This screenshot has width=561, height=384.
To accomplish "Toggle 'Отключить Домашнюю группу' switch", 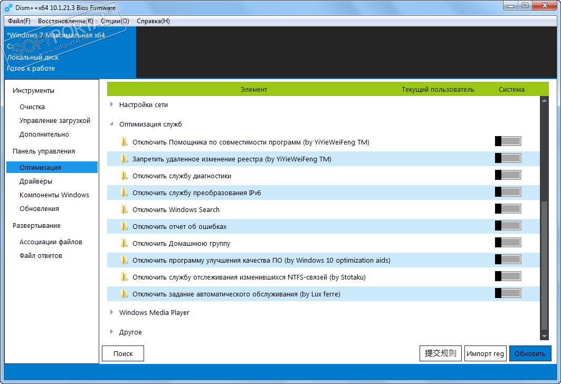I will [508, 243].
